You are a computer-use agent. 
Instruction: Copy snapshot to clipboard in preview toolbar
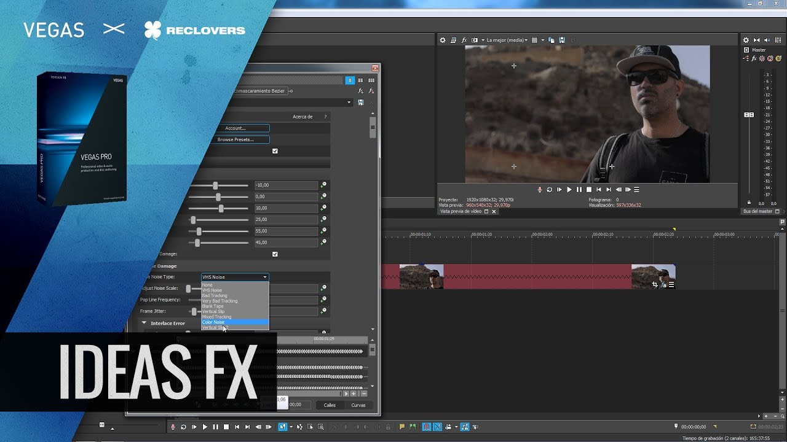click(552, 40)
